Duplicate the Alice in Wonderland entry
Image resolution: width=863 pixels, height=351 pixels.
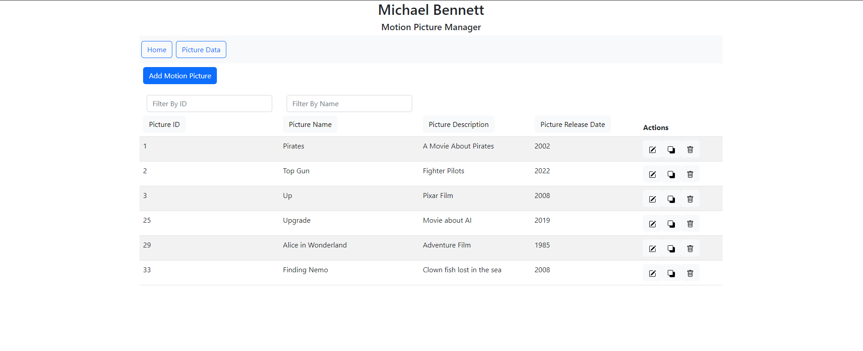coord(671,249)
